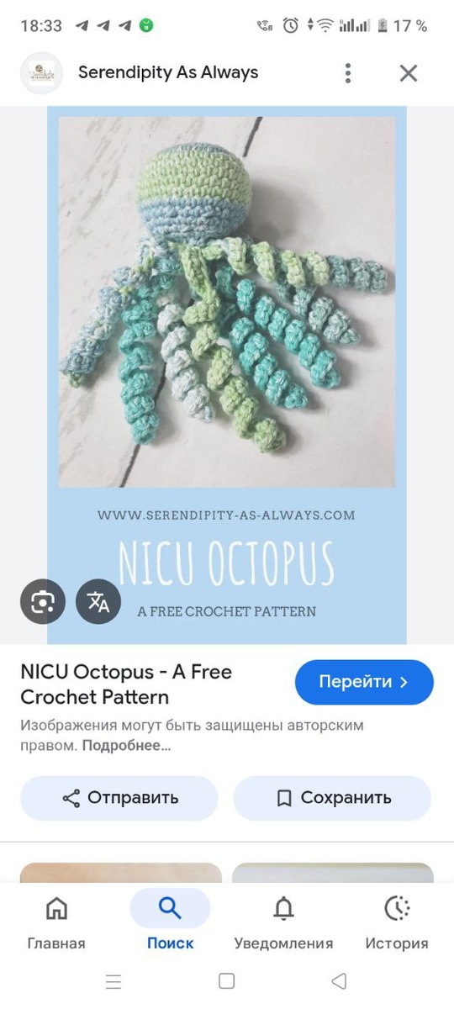Close the image preview with X
The image size is (454, 1009).
click(x=409, y=73)
